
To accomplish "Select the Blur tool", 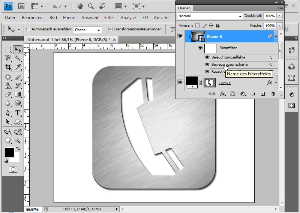I will pos(7,103).
